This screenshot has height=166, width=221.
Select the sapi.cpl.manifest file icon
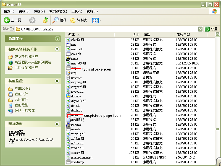(x=68, y=157)
